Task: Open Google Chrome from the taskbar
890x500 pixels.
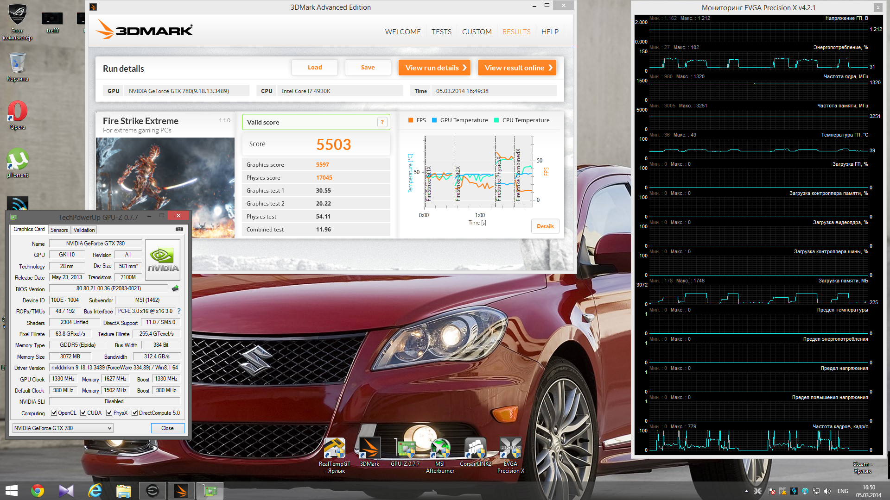Action: click(x=38, y=491)
